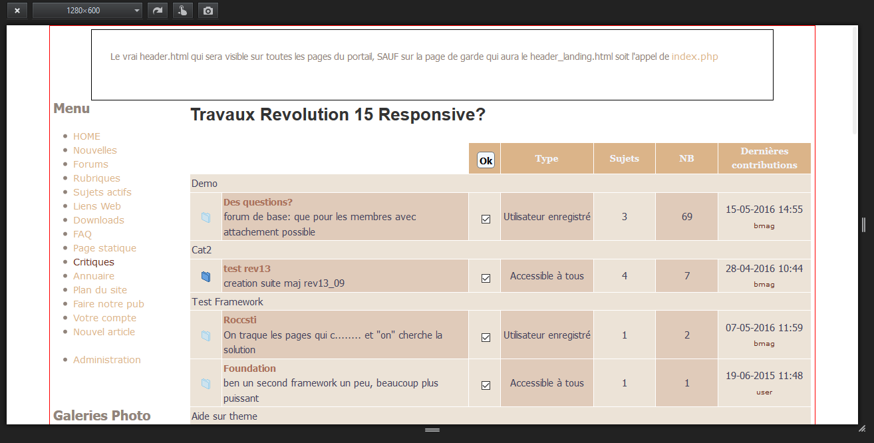Viewport: 874px width, 443px height.
Task: Toggle touch event simulation
Action: [x=183, y=11]
